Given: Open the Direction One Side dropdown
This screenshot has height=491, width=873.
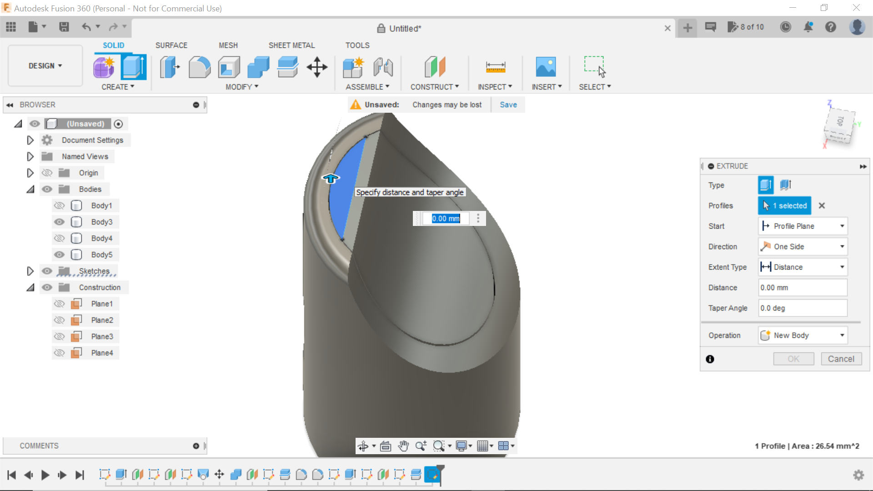Looking at the screenshot, I should click(803, 246).
